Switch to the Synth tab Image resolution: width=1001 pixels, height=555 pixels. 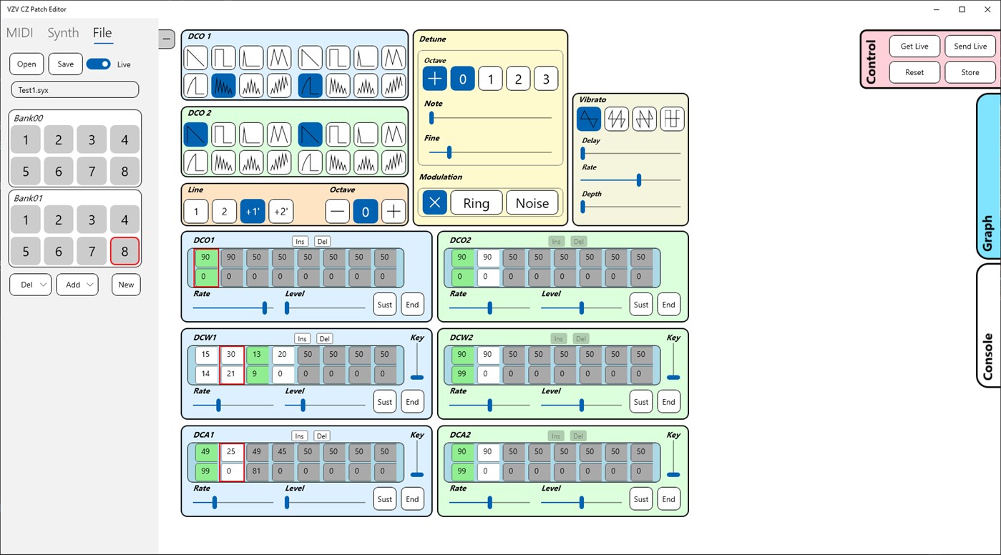coord(63,33)
